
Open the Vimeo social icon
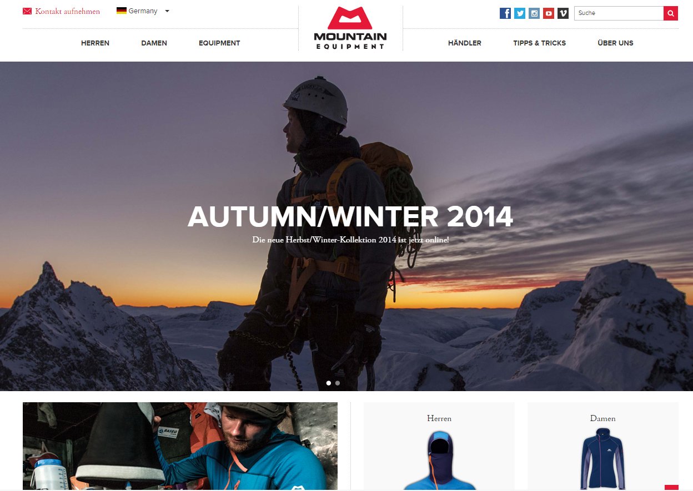(563, 13)
